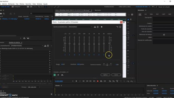Apply the equalizer effect with Aplicar
This screenshot has width=174, height=98.
pos(105,75)
